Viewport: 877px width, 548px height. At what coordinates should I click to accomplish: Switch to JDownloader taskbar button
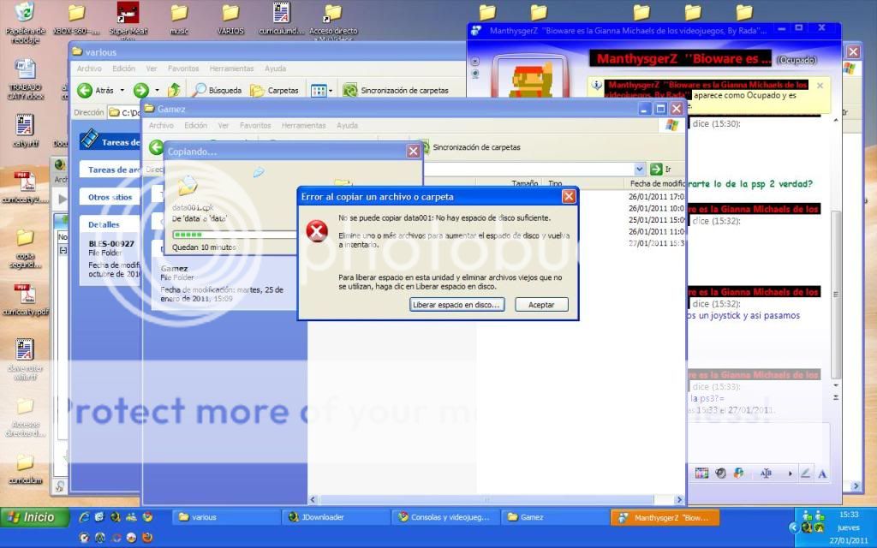[x=336, y=517]
